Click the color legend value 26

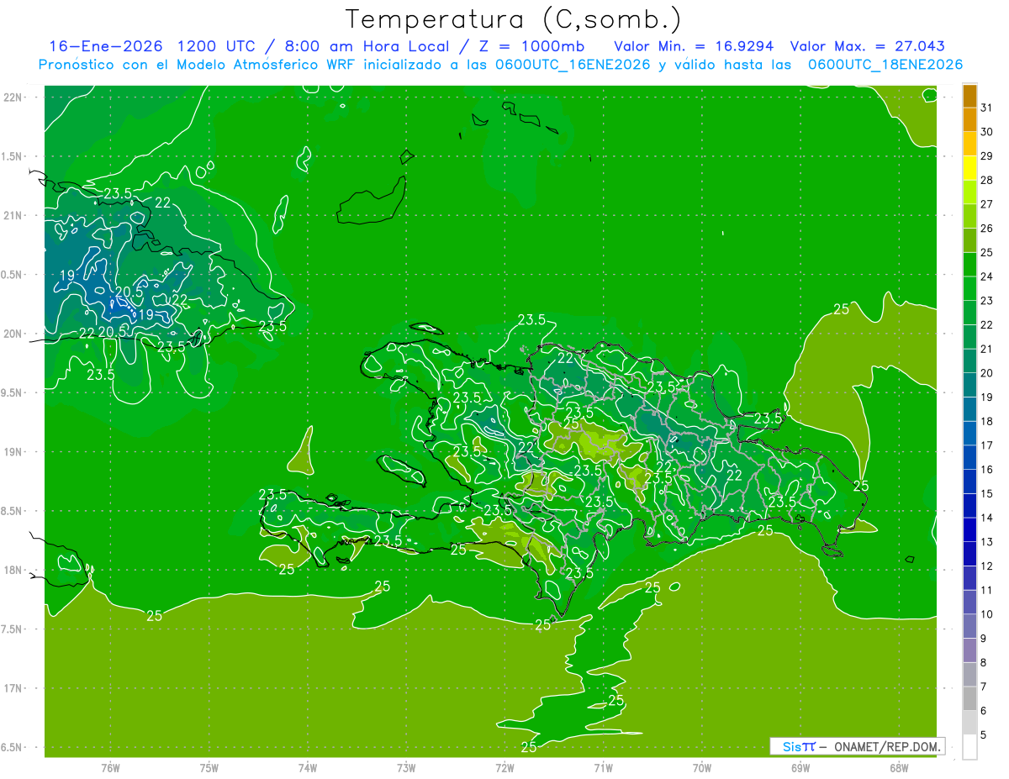pos(986,229)
